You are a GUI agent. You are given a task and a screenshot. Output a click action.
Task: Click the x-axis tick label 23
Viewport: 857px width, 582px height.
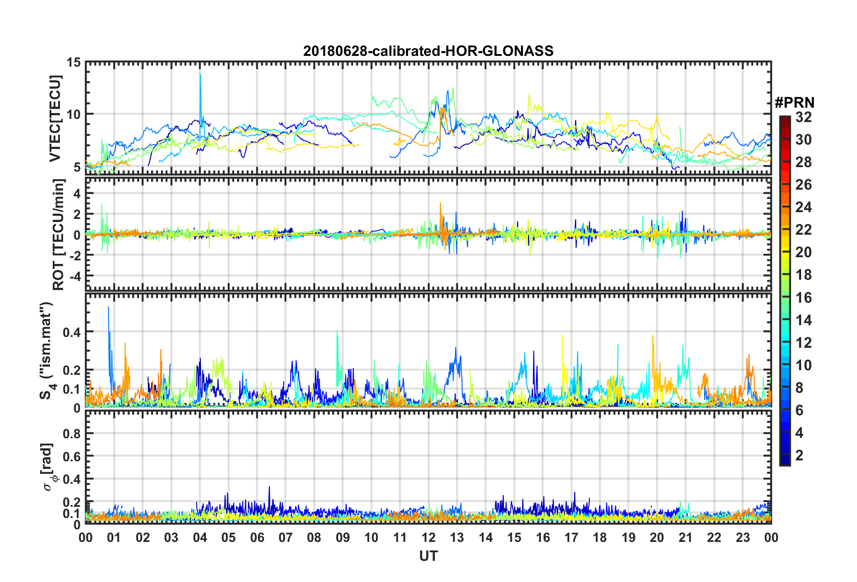pos(743,537)
